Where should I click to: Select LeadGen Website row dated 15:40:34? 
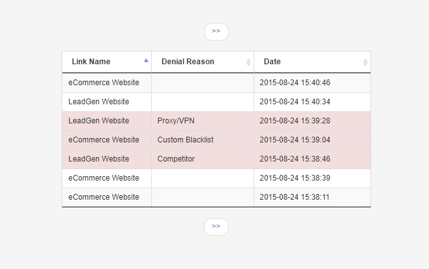pos(217,102)
